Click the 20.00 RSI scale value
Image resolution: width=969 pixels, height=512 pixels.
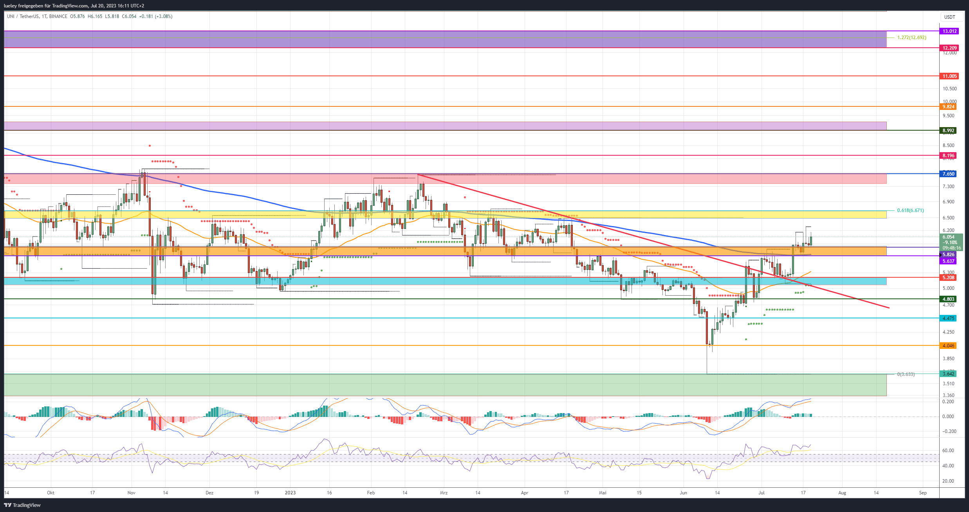[x=948, y=481]
